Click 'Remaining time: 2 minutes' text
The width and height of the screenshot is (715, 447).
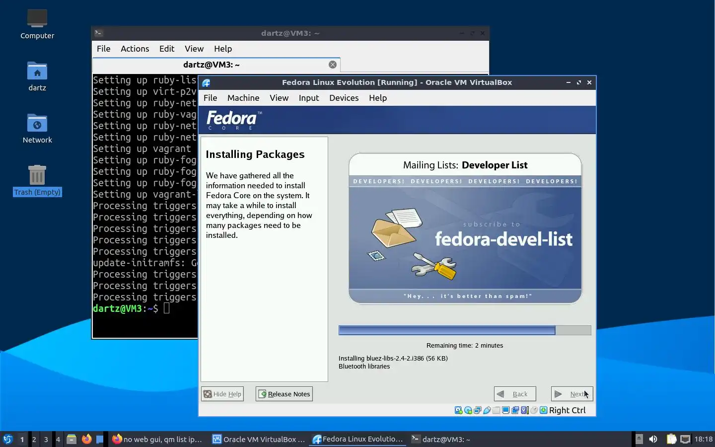tap(465, 346)
